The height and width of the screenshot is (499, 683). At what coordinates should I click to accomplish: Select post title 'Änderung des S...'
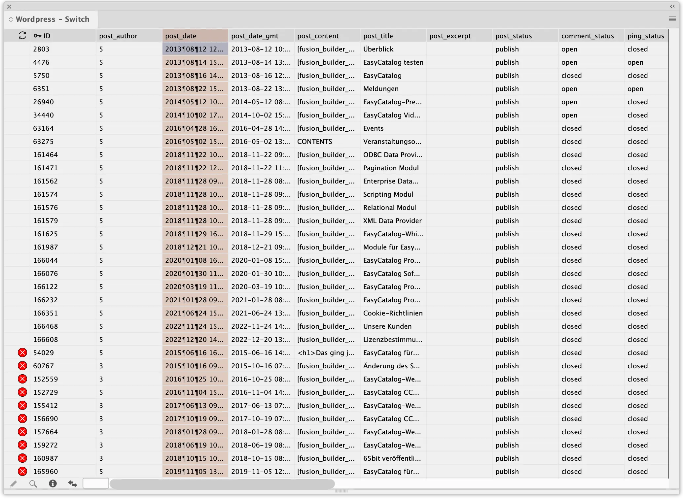coord(391,366)
